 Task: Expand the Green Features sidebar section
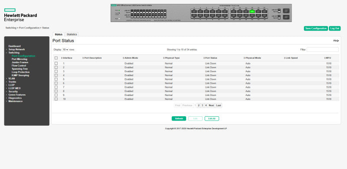point(17,95)
